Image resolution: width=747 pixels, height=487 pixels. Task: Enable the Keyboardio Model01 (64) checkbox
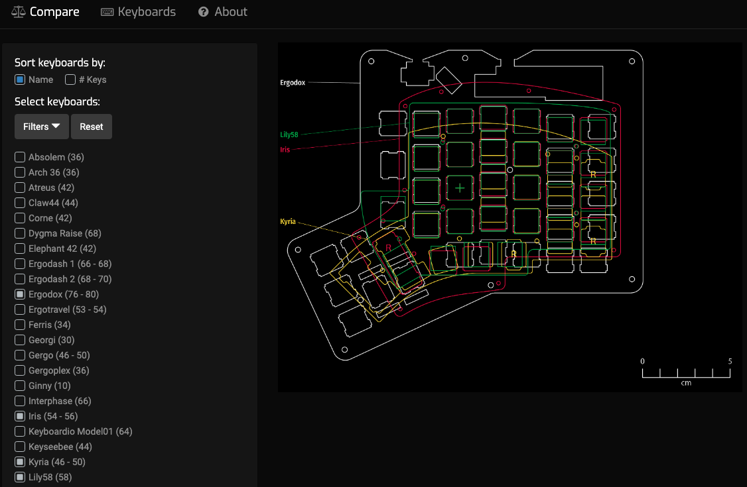(20, 431)
